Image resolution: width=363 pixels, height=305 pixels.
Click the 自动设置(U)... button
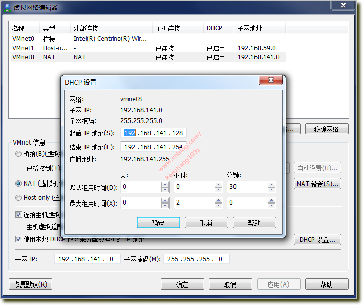coord(317,168)
